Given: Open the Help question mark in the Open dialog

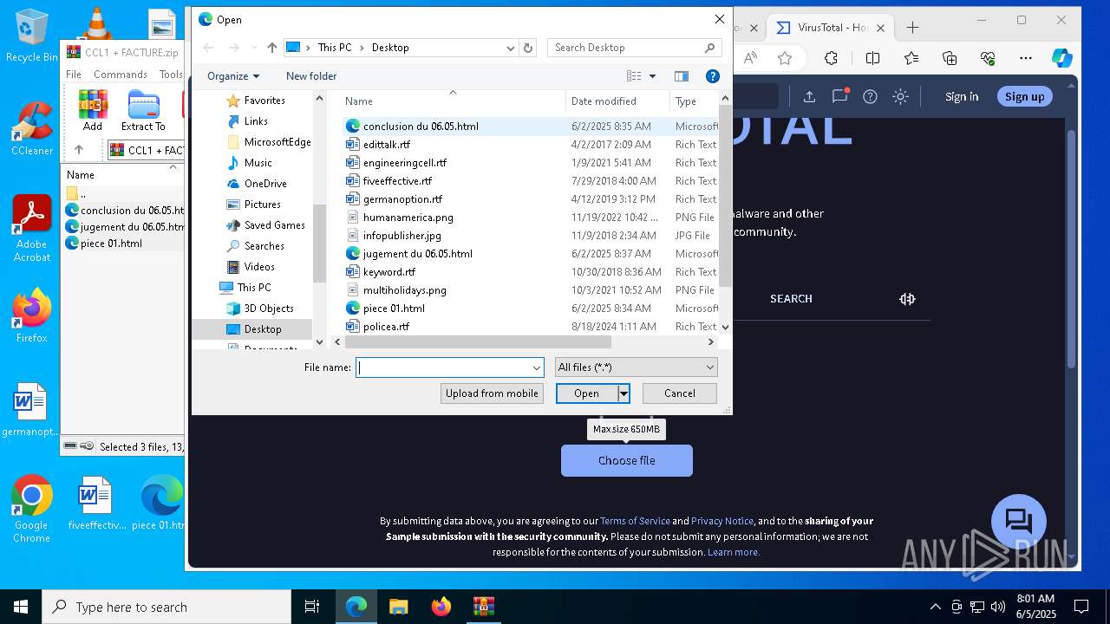Looking at the screenshot, I should [x=713, y=76].
